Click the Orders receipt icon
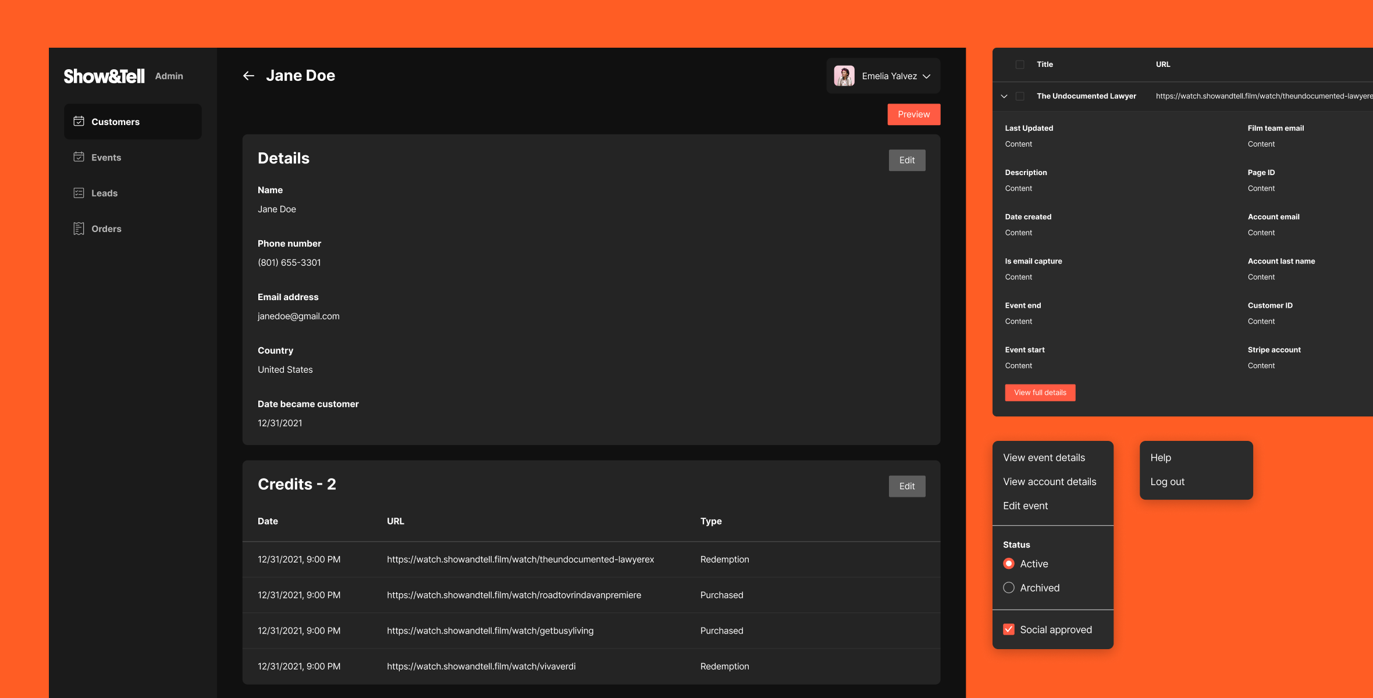Viewport: 1373px width, 698px height. coord(79,229)
